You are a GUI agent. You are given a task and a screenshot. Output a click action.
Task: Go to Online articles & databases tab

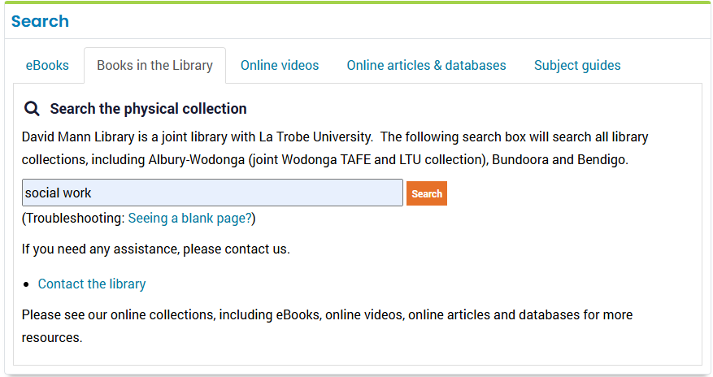tap(426, 66)
